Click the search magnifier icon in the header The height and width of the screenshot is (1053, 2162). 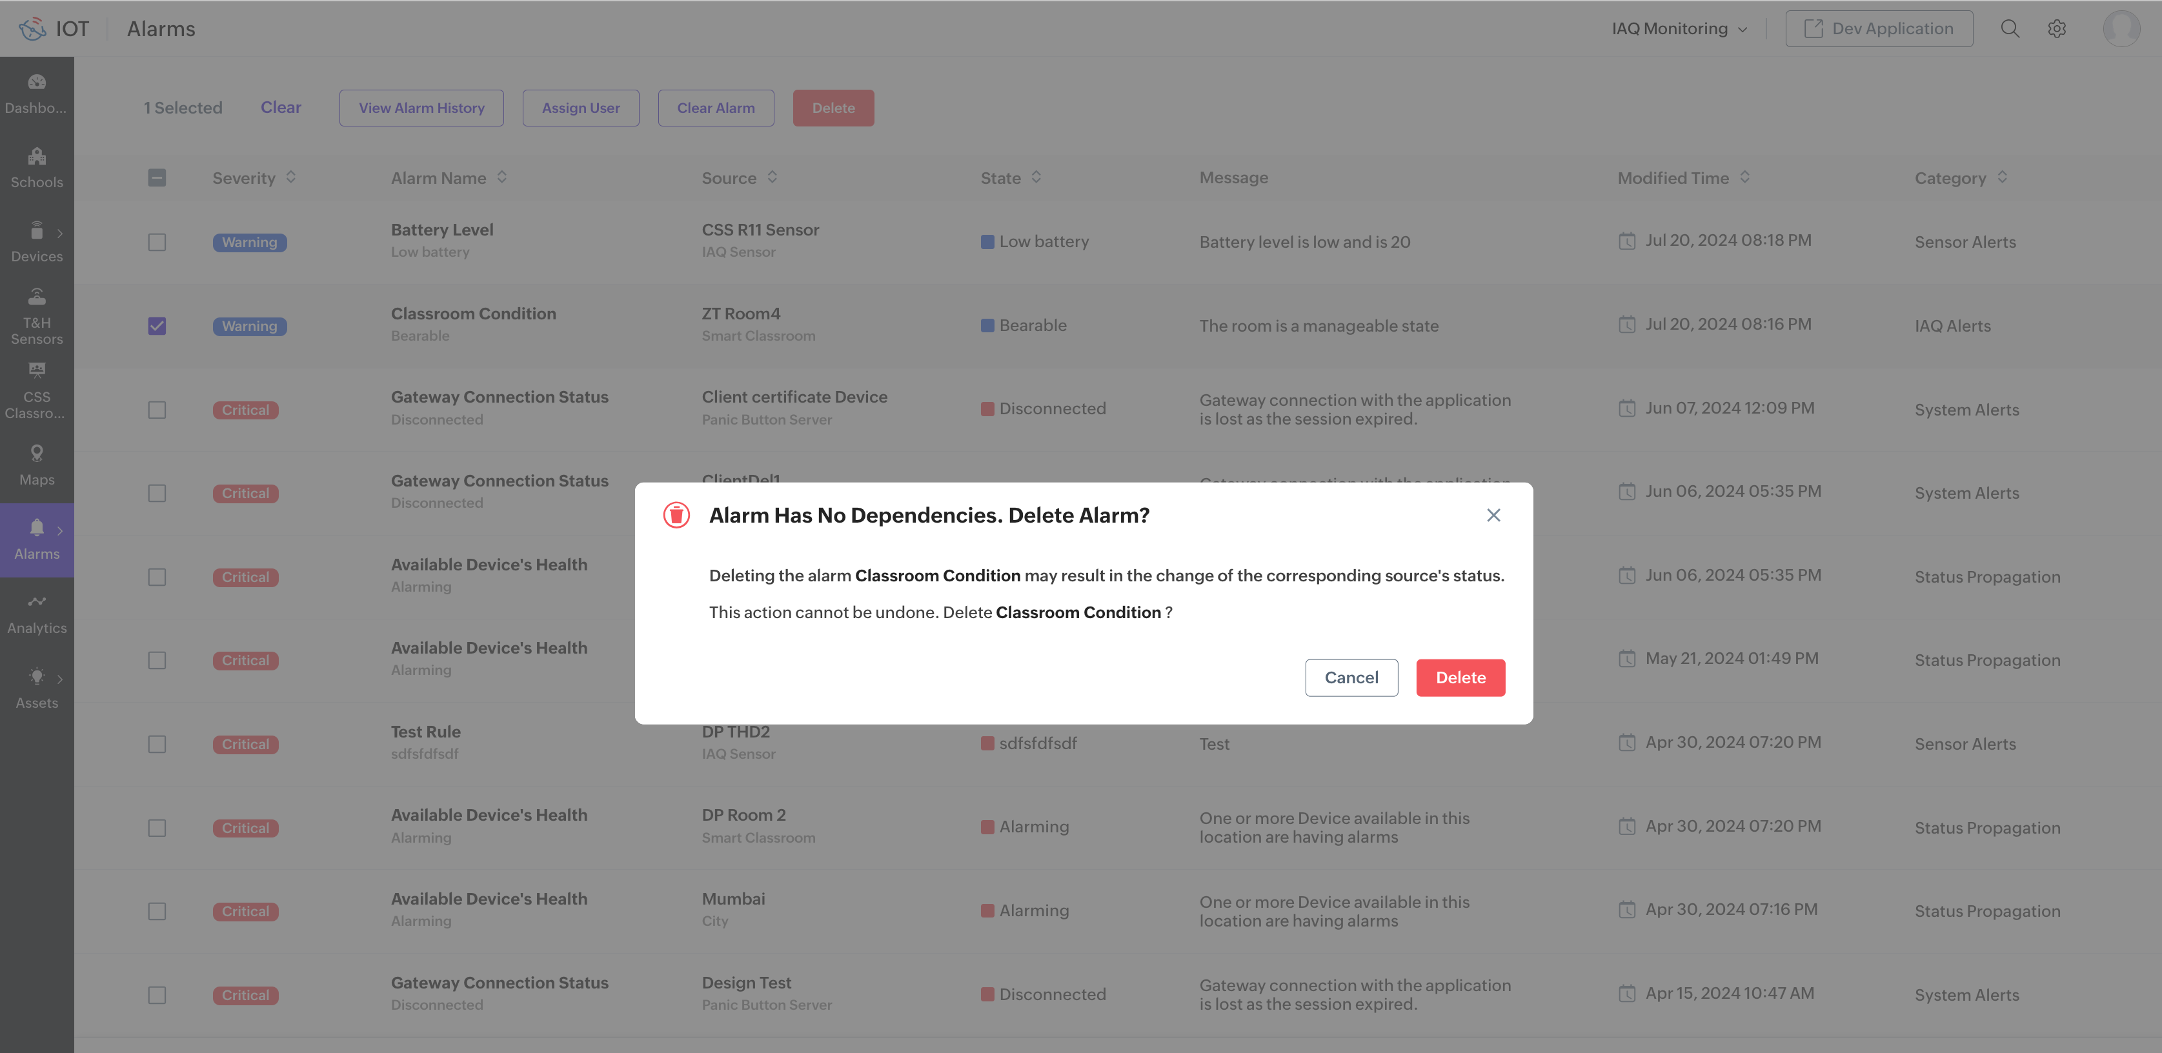[2009, 28]
